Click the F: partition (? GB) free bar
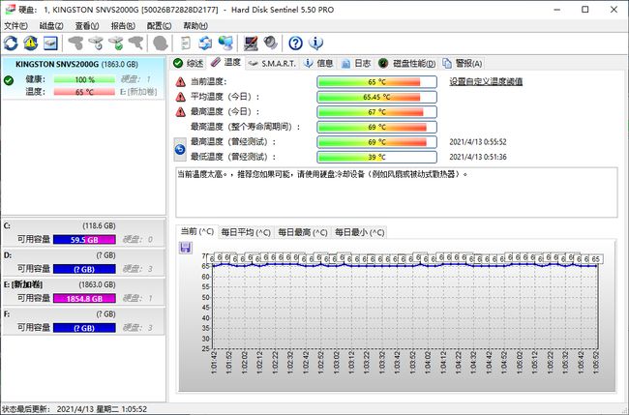 (84, 328)
